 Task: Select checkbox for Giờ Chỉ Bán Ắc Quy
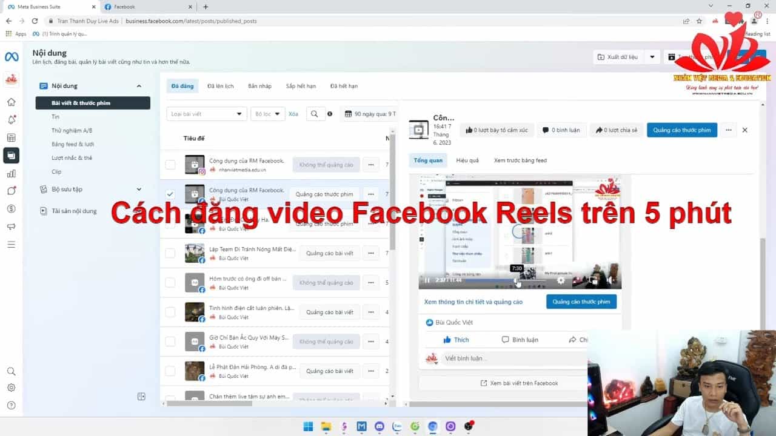(170, 342)
